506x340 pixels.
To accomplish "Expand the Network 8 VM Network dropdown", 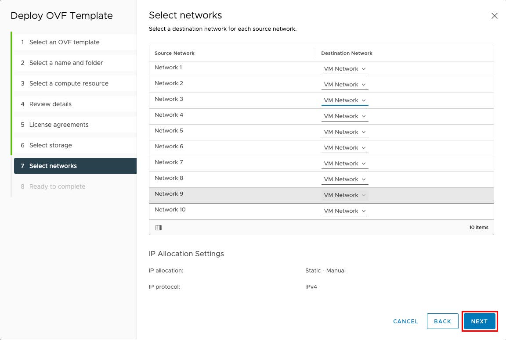I will [x=345, y=179].
